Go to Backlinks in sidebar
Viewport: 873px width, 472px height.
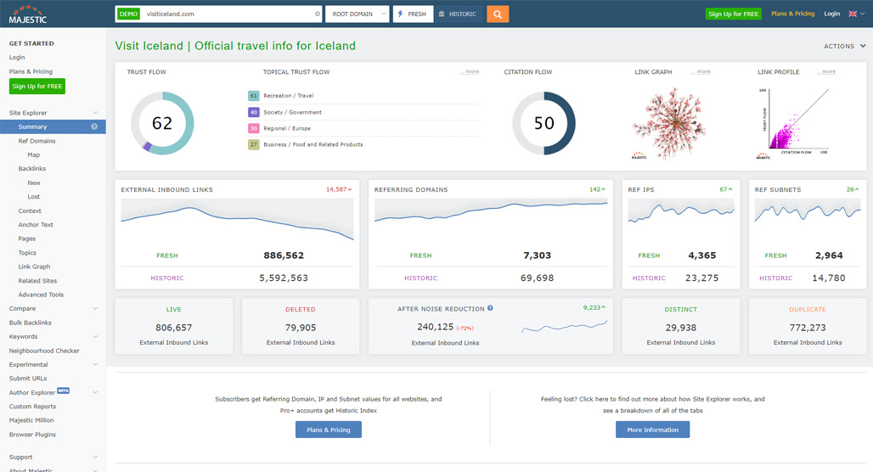click(31, 168)
